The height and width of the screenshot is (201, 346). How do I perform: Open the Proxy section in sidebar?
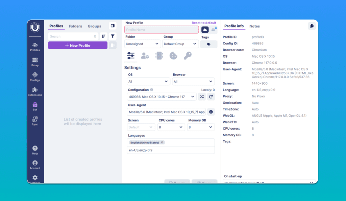pyautogui.click(x=35, y=62)
